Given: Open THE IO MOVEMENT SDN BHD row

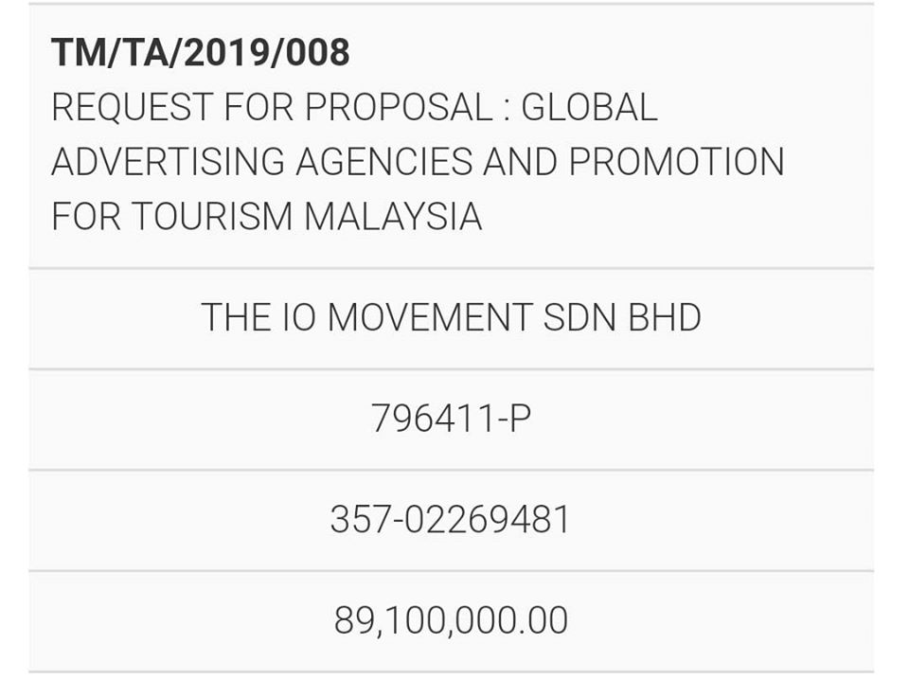Looking at the screenshot, I should [451, 318].
